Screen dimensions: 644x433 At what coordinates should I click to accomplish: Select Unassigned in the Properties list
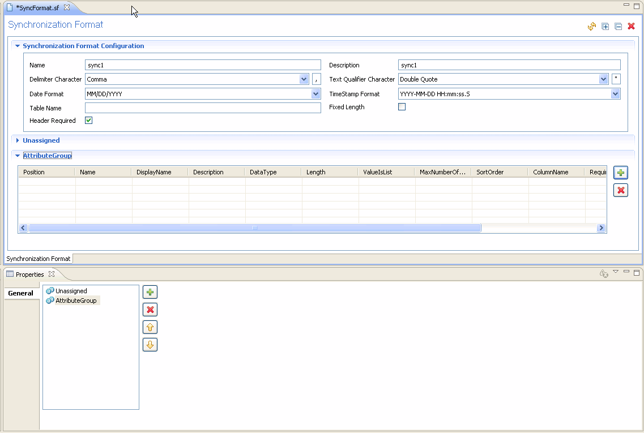coord(71,291)
